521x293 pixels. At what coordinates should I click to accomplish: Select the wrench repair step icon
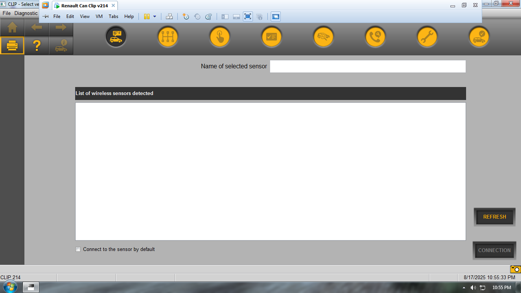tap(427, 37)
